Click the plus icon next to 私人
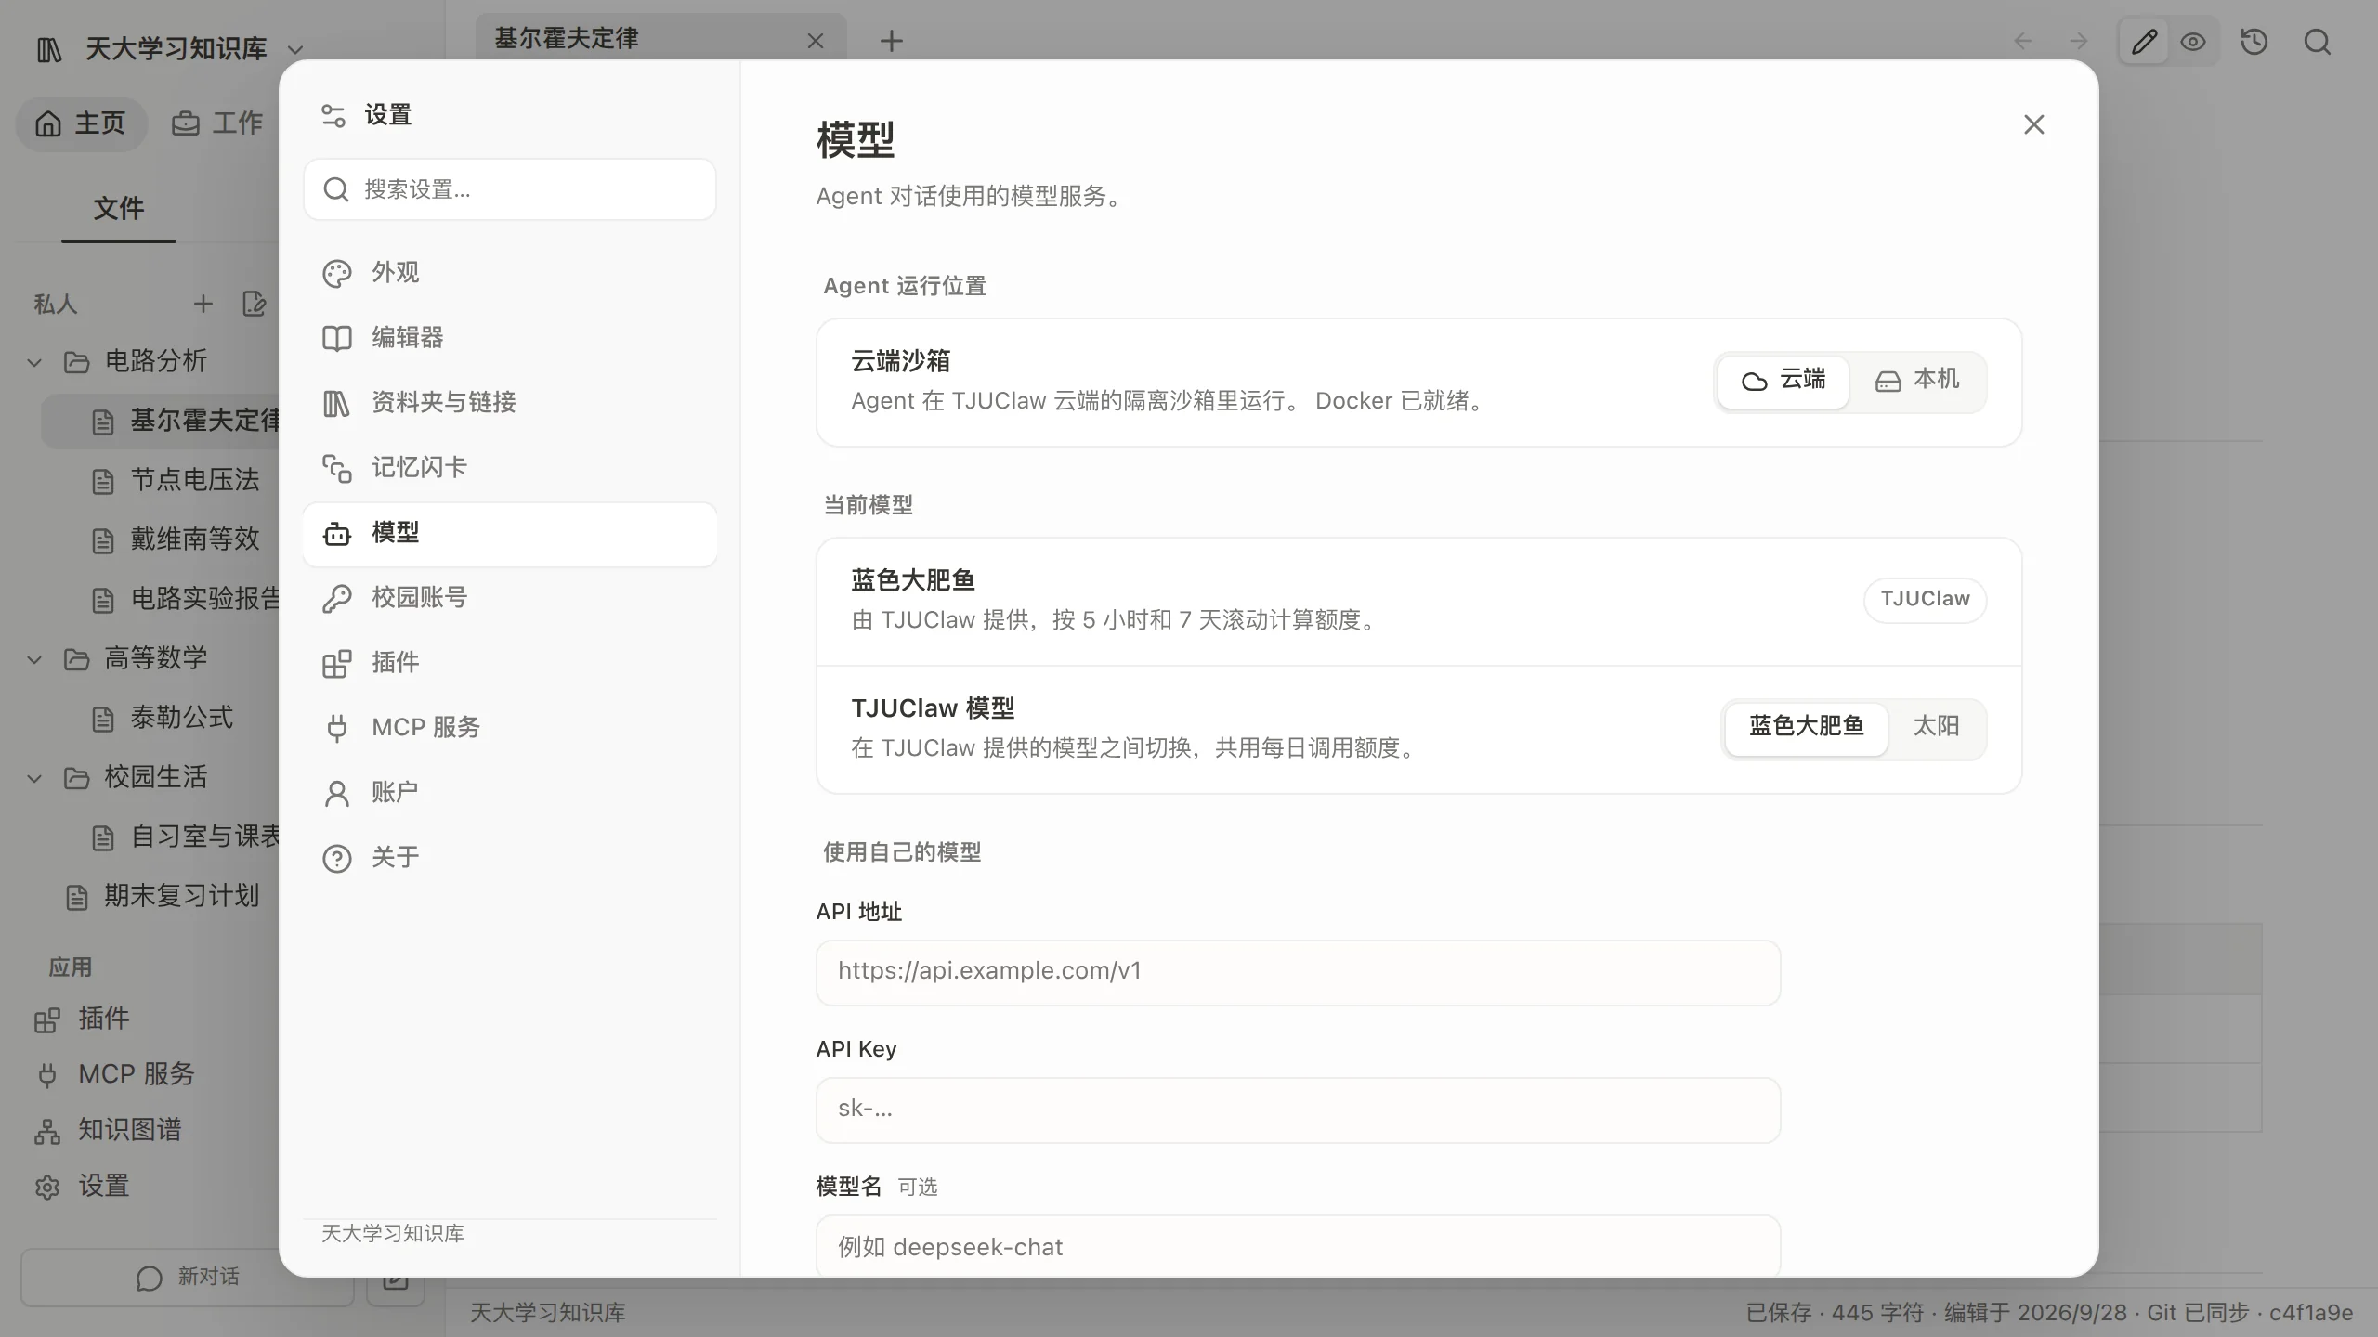The height and width of the screenshot is (1337, 2378). tap(203, 304)
